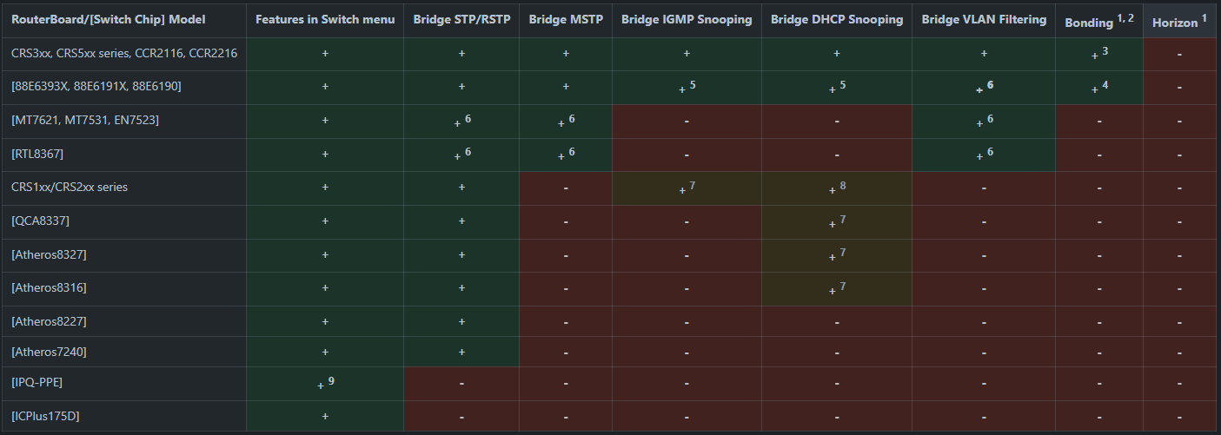Screen dimensions: 1221x435
Task: Open footnote 8 in the CRS1xx/CRS2xx row
Action: coord(842,185)
